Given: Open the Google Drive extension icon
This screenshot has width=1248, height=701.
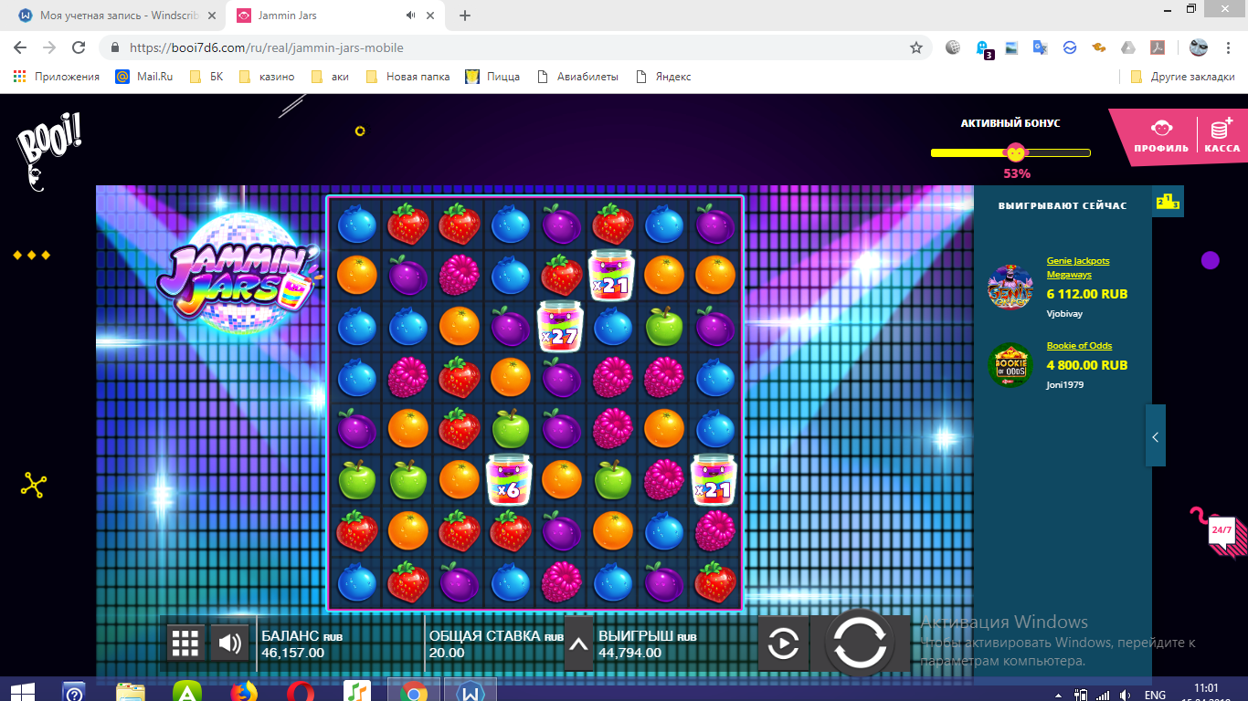Looking at the screenshot, I should click(x=1128, y=47).
